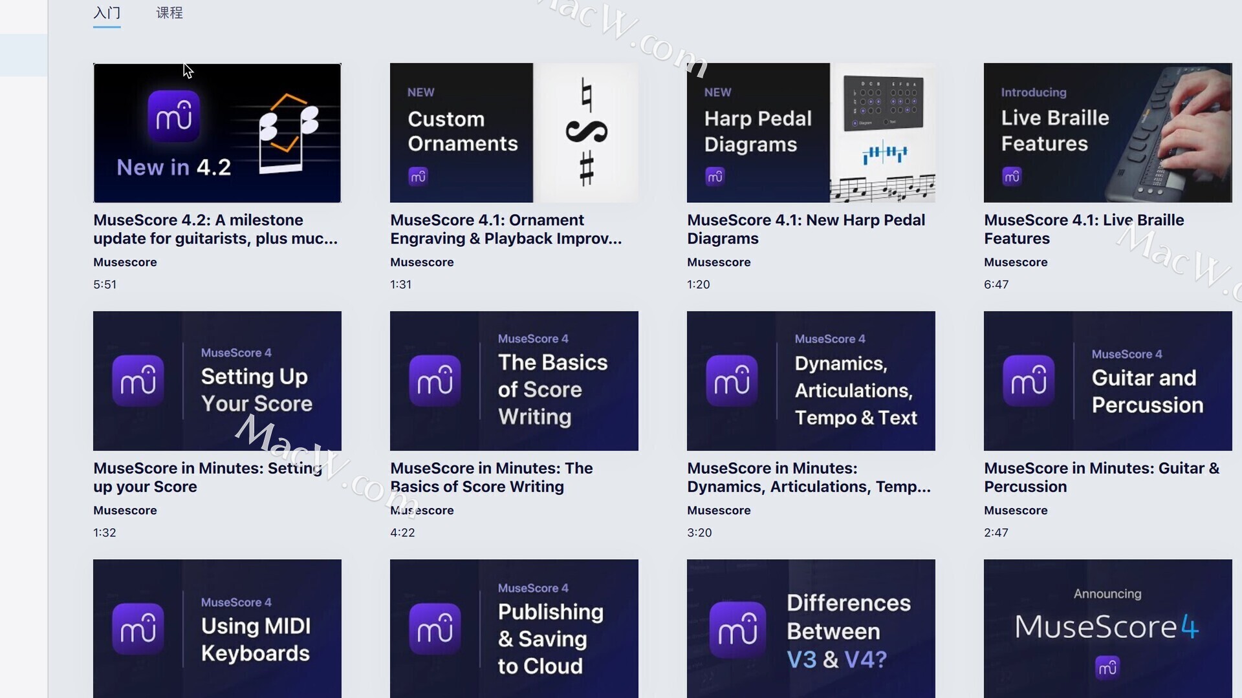
Task: Click title 'MuseScore 4.2: A milestone update for guitarists'
Action: coord(215,229)
